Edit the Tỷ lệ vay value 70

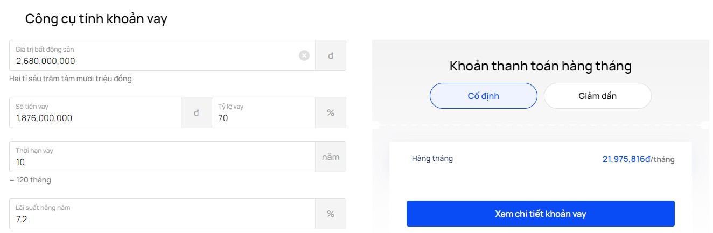pyautogui.click(x=263, y=112)
